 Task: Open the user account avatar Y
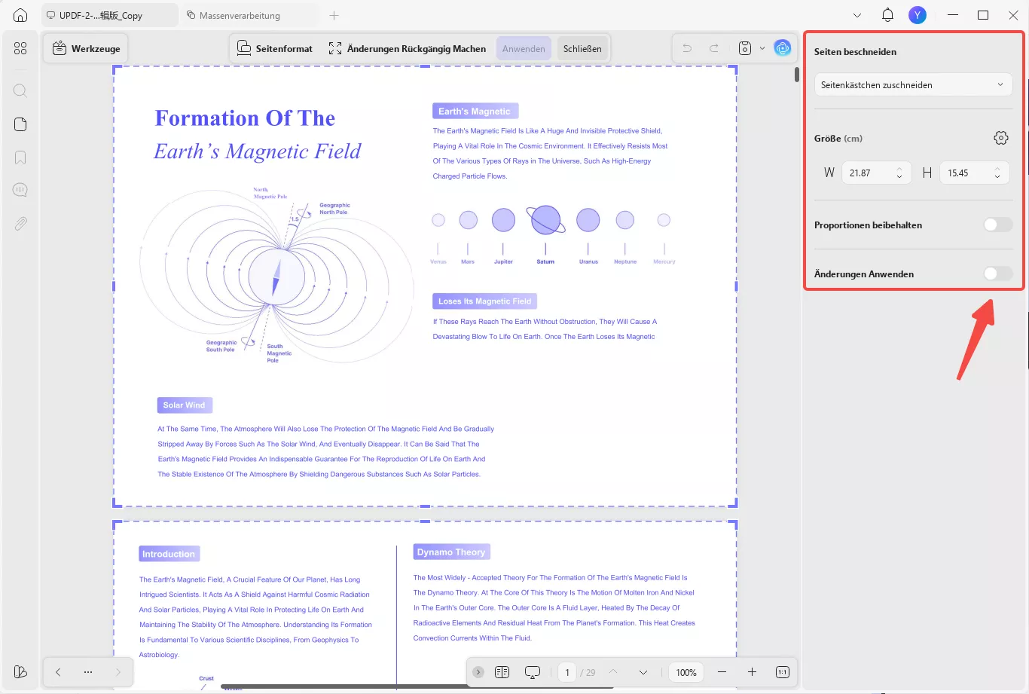(918, 15)
